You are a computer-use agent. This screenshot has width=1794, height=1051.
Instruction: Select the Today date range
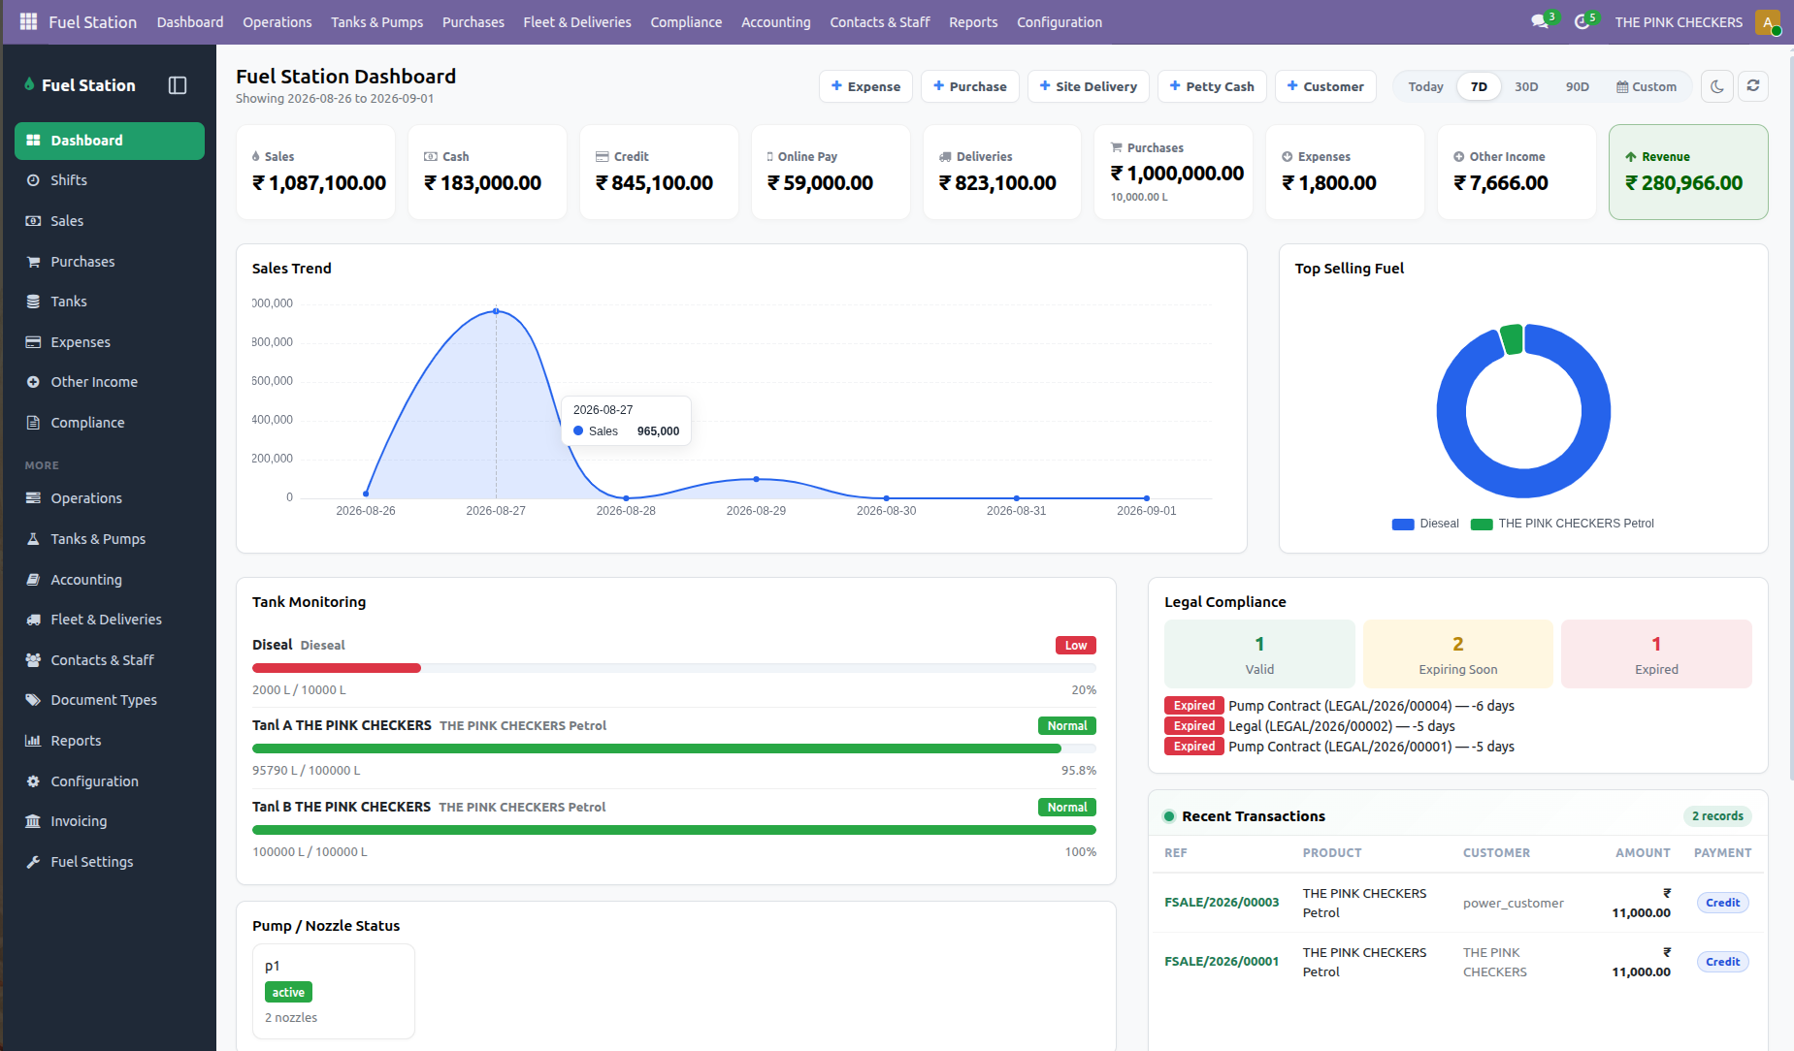[1425, 86]
